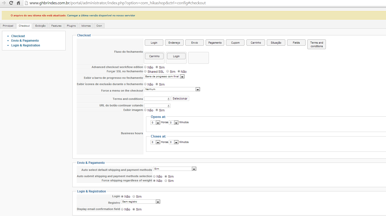Click the Terms and conditions text field
386x216 pixels.
tap(157, 99)
